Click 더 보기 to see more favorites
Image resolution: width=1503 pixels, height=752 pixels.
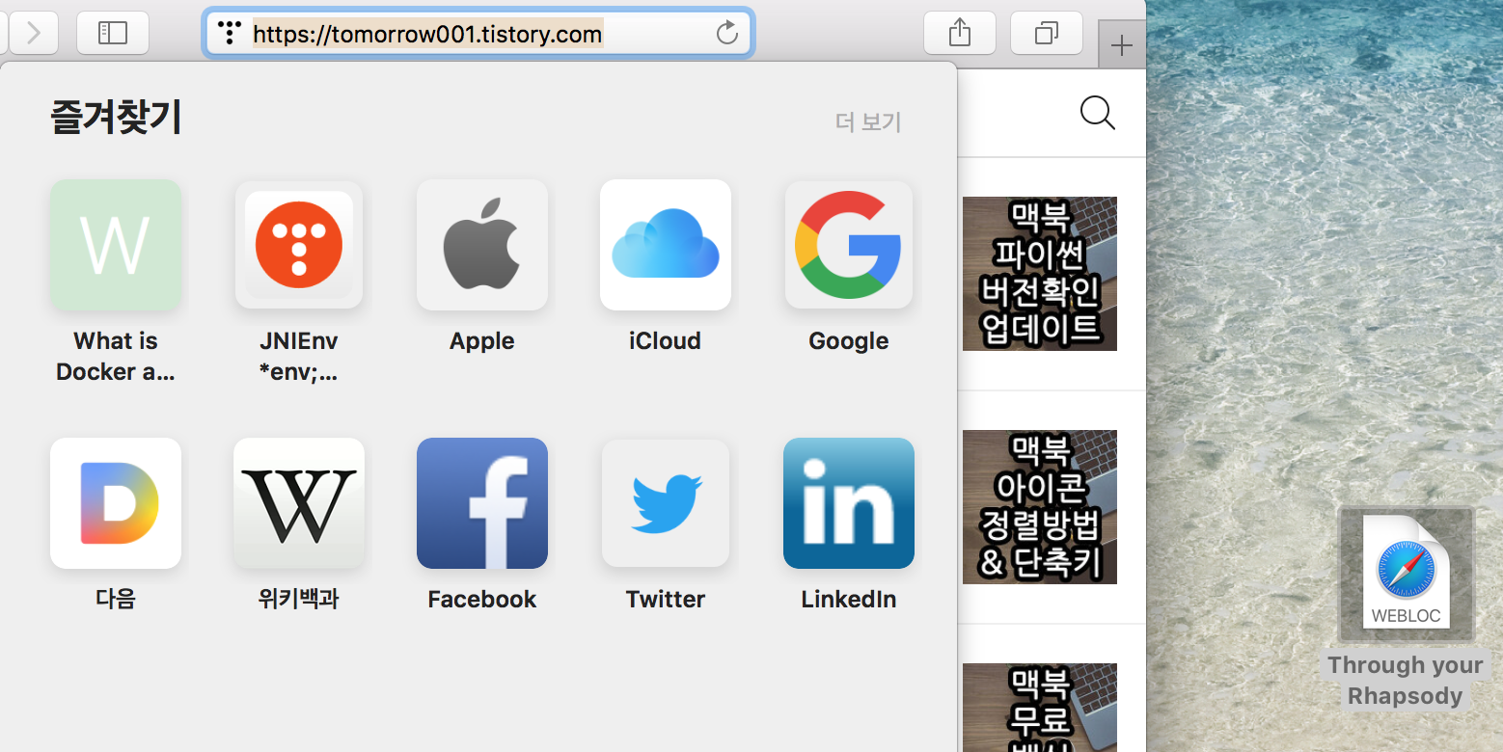click(x=866, y=121)
